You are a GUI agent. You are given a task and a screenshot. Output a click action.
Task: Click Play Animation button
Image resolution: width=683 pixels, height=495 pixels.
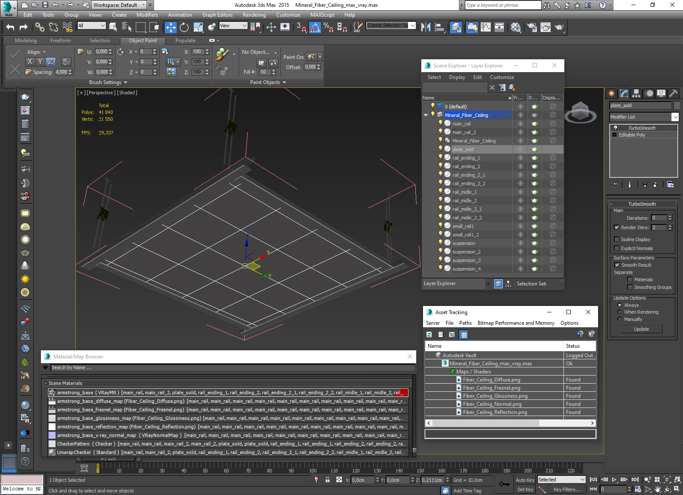[x=615, y=480]
